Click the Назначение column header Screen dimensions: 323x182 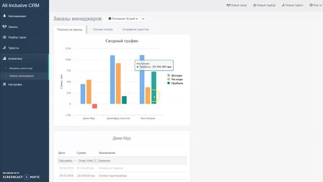click(106, 153)
